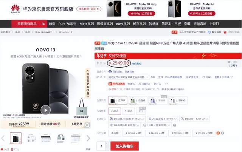This screenshot has width=242, height=152.
Task: Click the red add to cart button
Action: coord(124,146)
